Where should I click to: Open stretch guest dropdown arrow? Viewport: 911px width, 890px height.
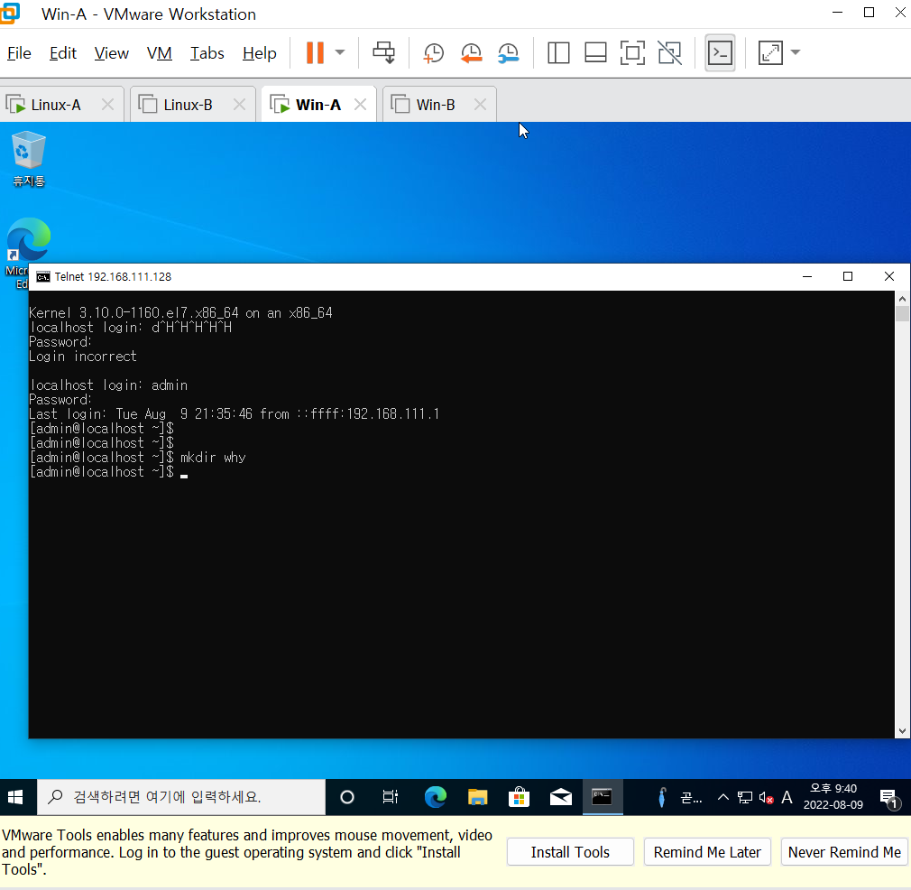point(796,53)
